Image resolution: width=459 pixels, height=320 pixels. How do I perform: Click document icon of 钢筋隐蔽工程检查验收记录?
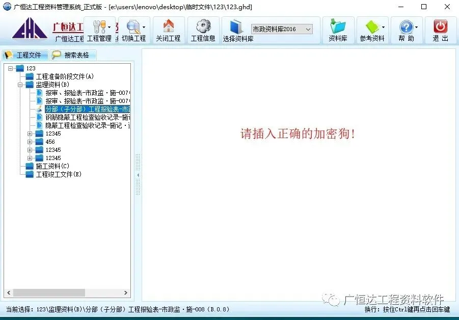coord(39,117)
